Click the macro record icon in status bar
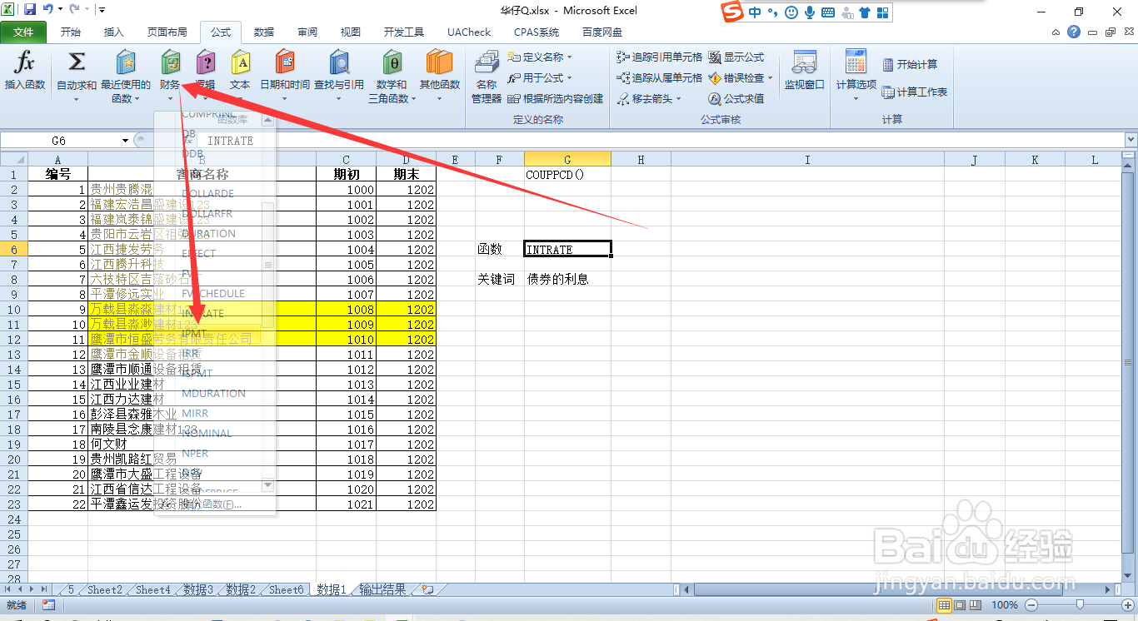Screen dimensions: 1138x621 [x=48, y=605]
